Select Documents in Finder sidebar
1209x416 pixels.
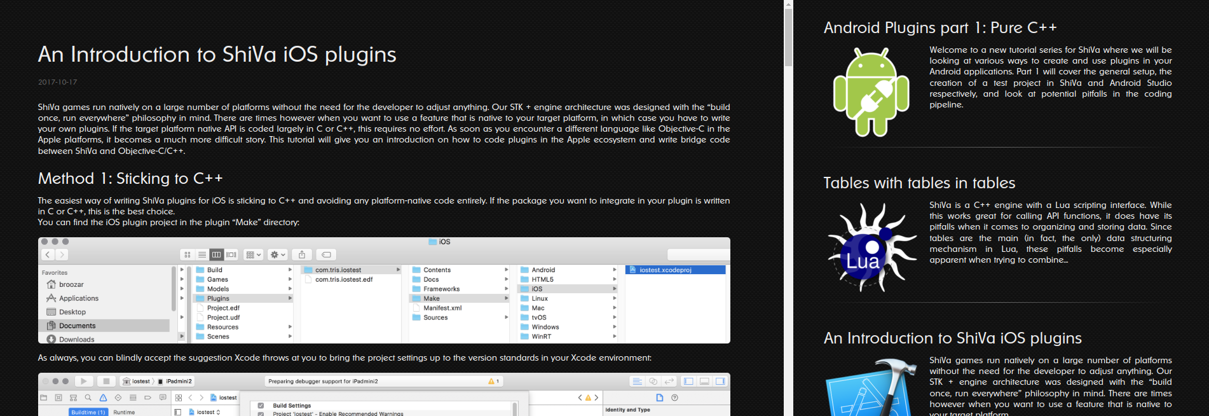click(105, 326)
